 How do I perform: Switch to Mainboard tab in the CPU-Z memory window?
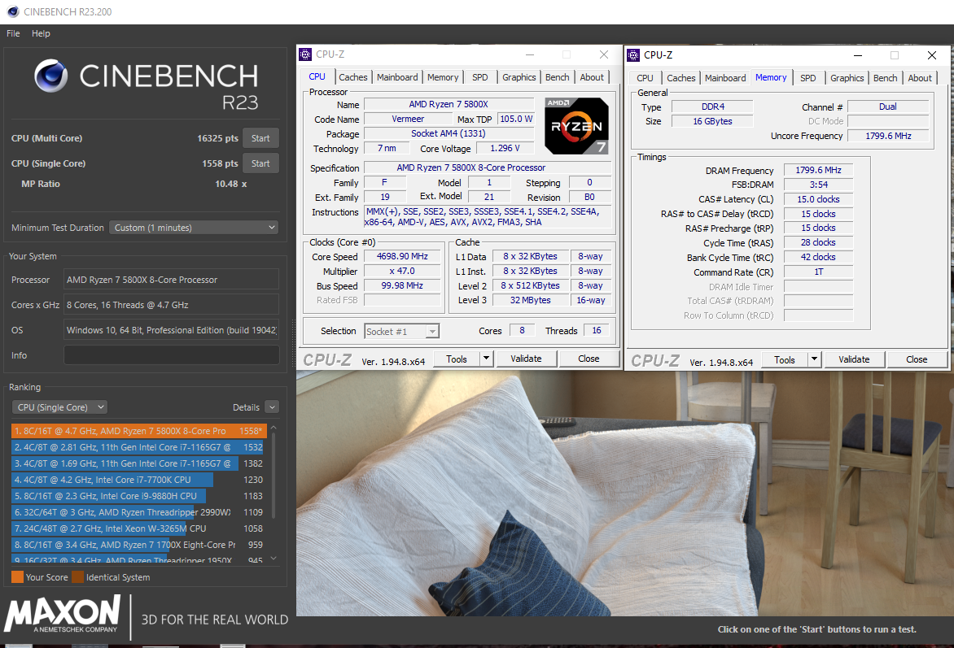point(725,78)
